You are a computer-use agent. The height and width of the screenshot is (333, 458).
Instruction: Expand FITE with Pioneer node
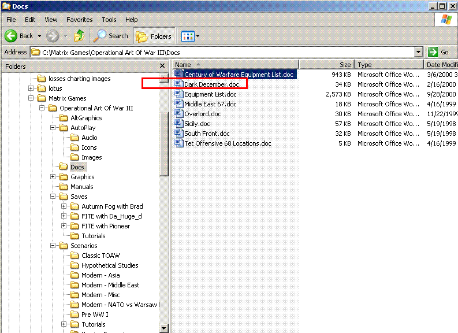pyautogui.click(x=64, y=225)
